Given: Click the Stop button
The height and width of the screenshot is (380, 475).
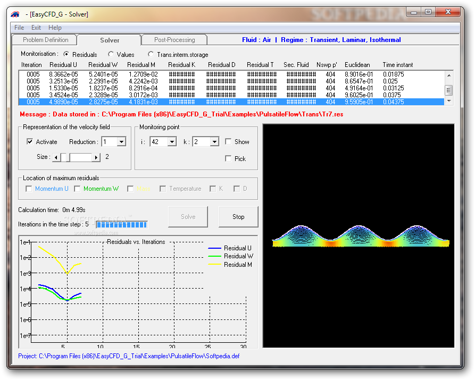Looking at the screenshot, I should click(238, 216).
